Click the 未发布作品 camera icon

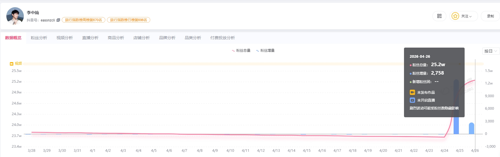[412, 92]
